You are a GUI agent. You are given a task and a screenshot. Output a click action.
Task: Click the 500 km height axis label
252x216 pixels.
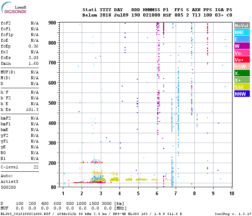tap(52, 103)
